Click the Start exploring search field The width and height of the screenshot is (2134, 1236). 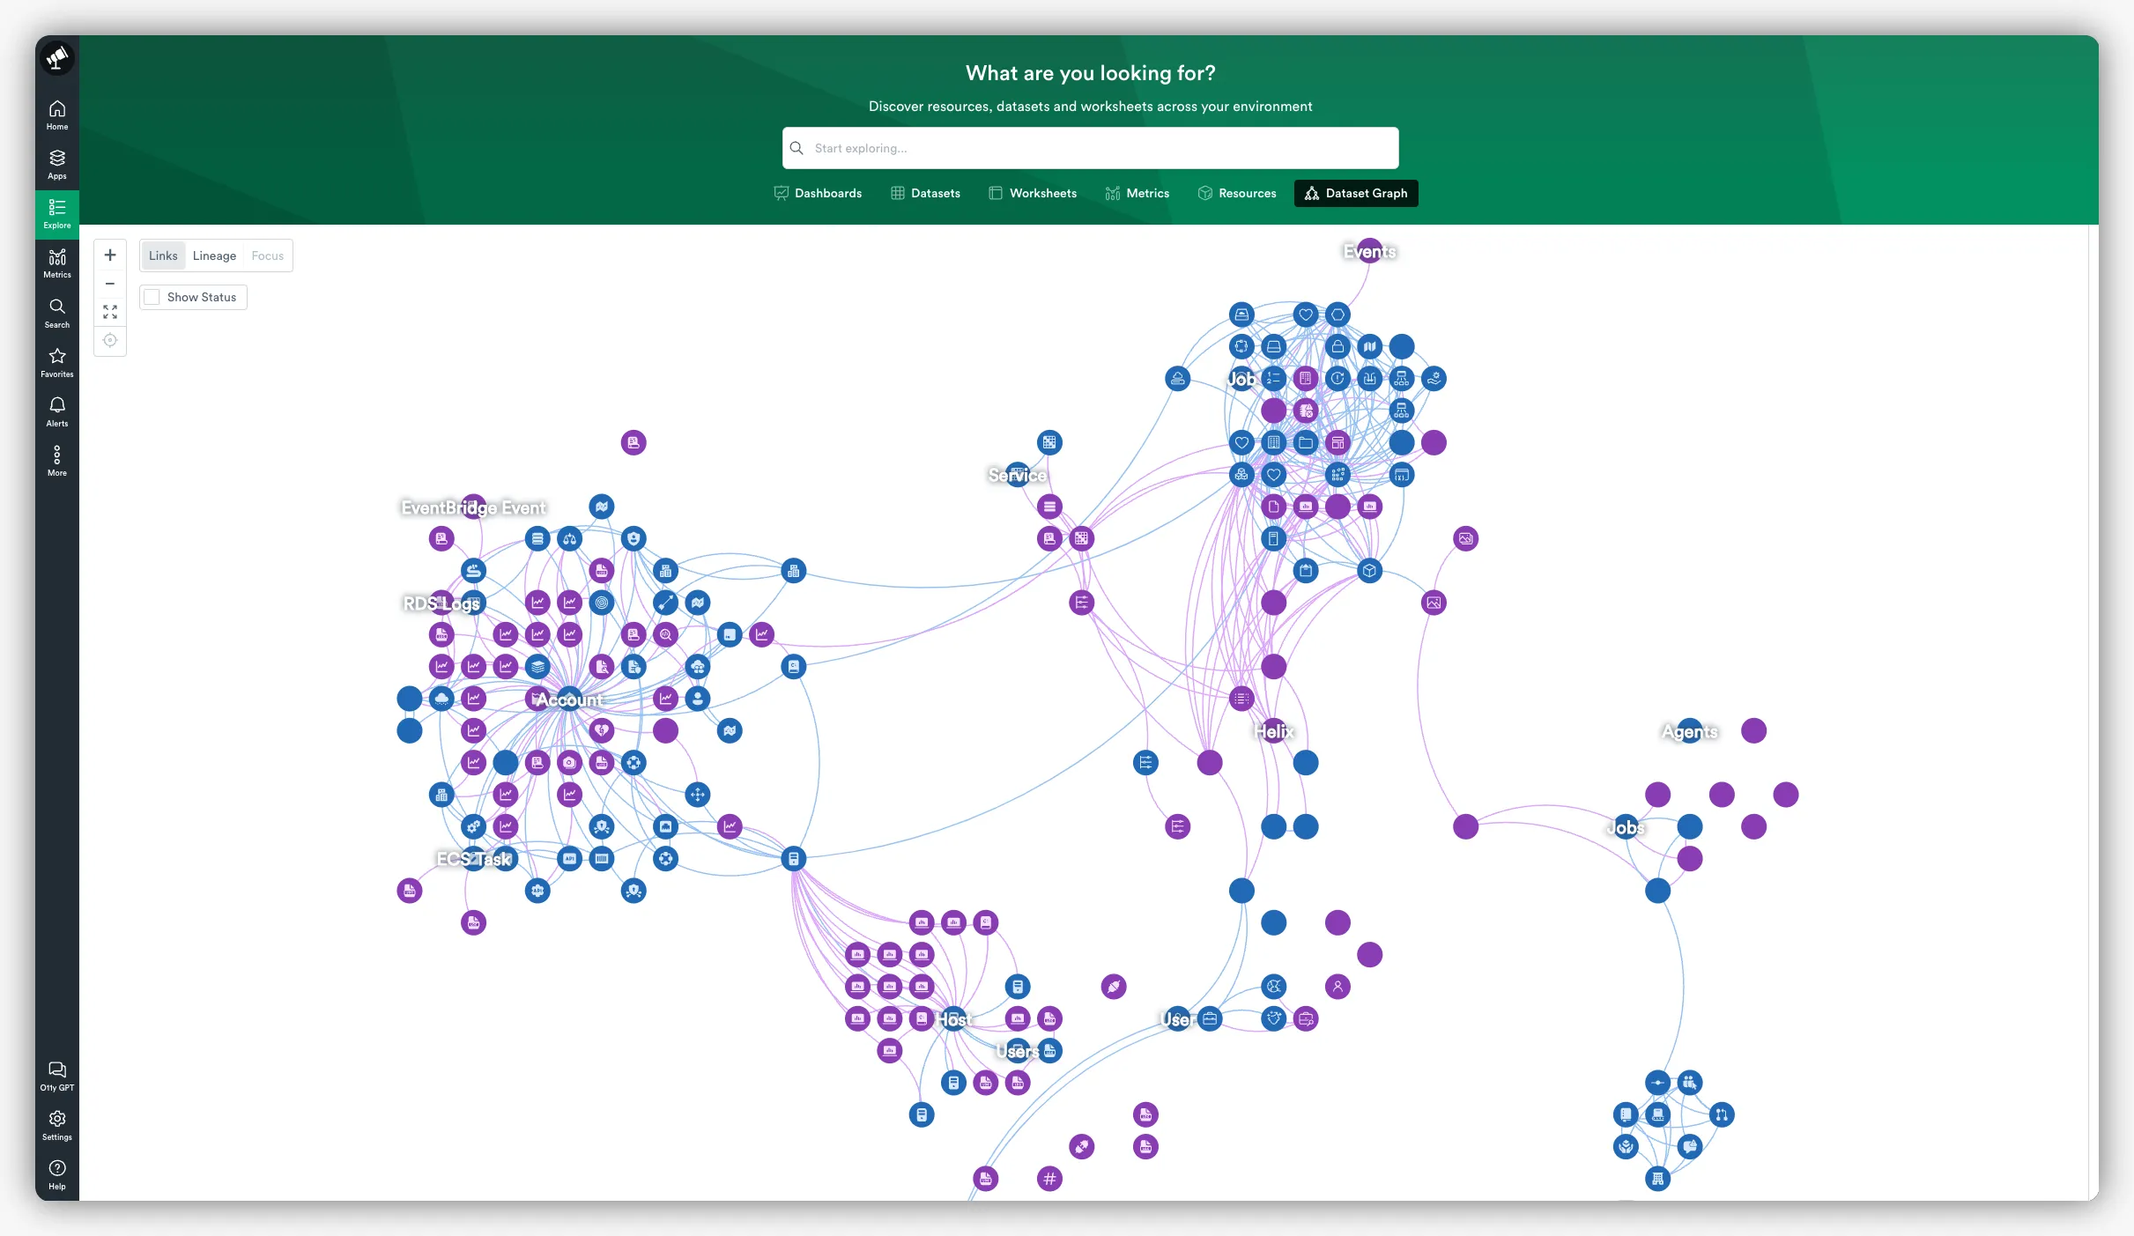1090,148
